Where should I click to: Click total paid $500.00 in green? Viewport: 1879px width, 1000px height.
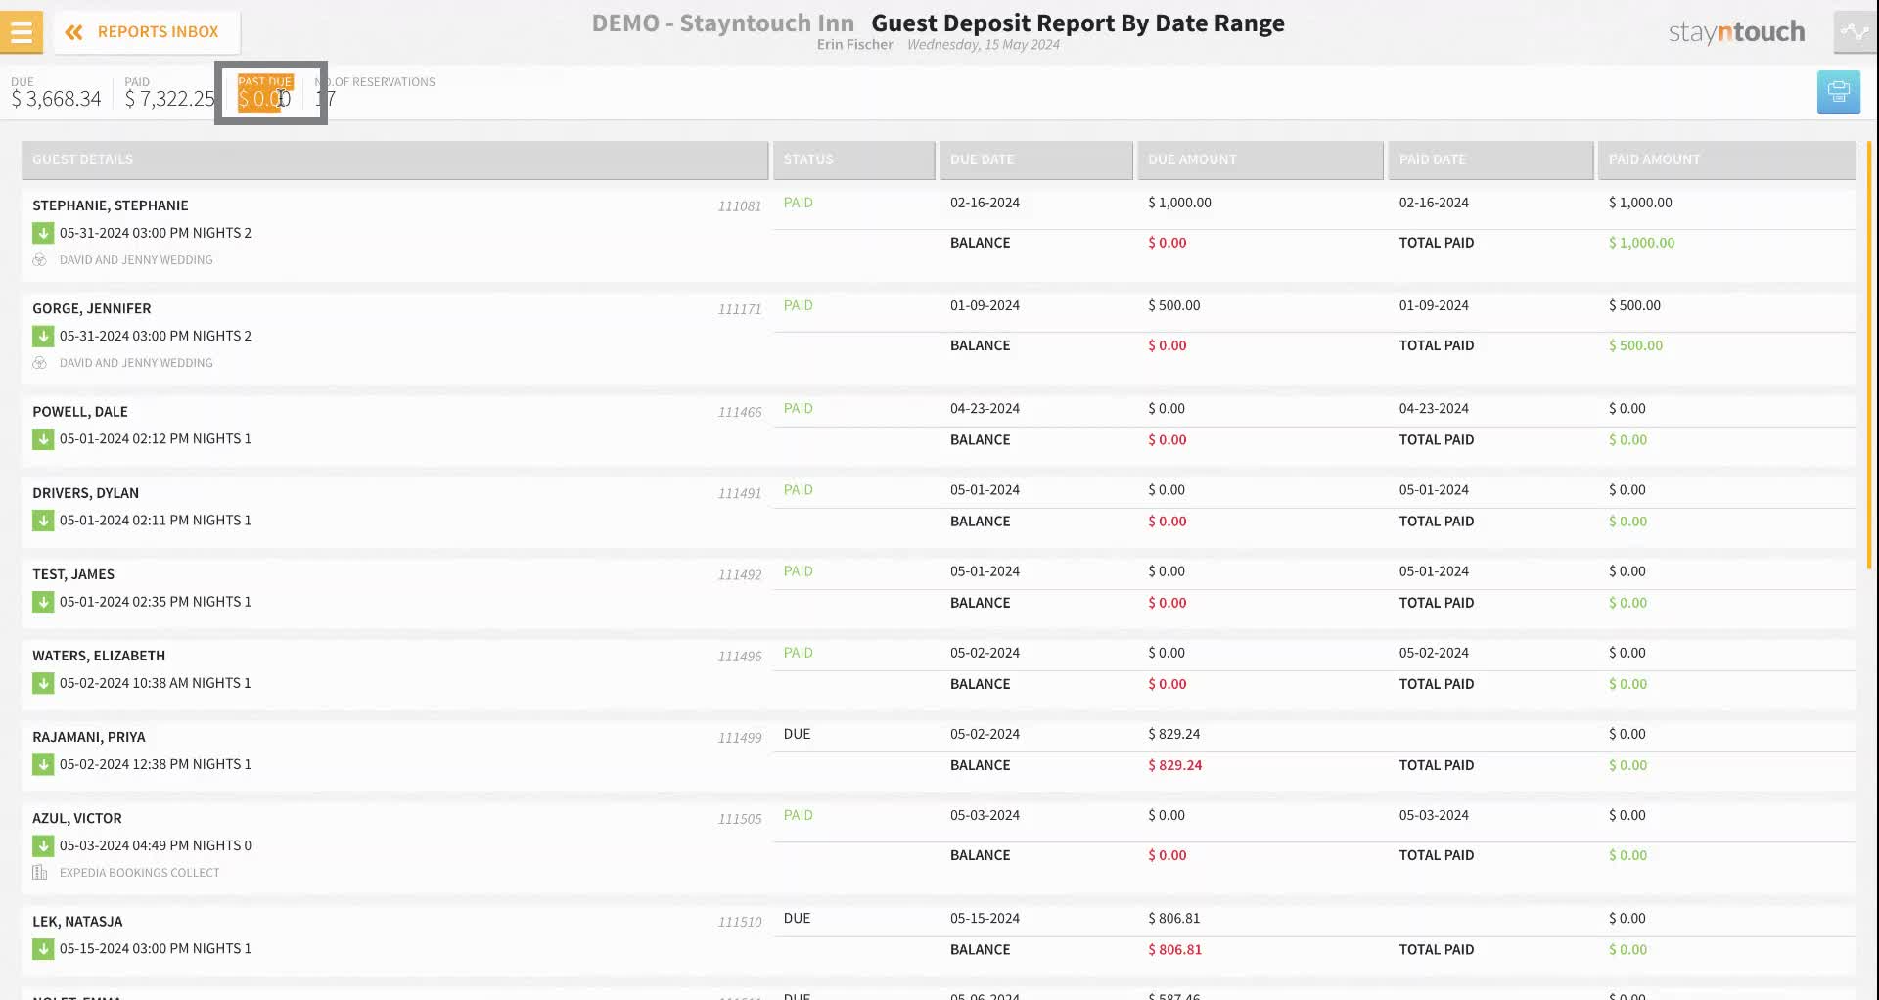click(x=1635, y=345)
